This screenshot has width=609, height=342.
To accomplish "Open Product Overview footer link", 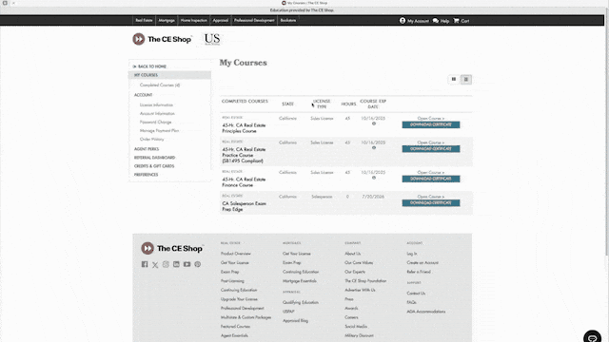I will click(x=236, y=254).
